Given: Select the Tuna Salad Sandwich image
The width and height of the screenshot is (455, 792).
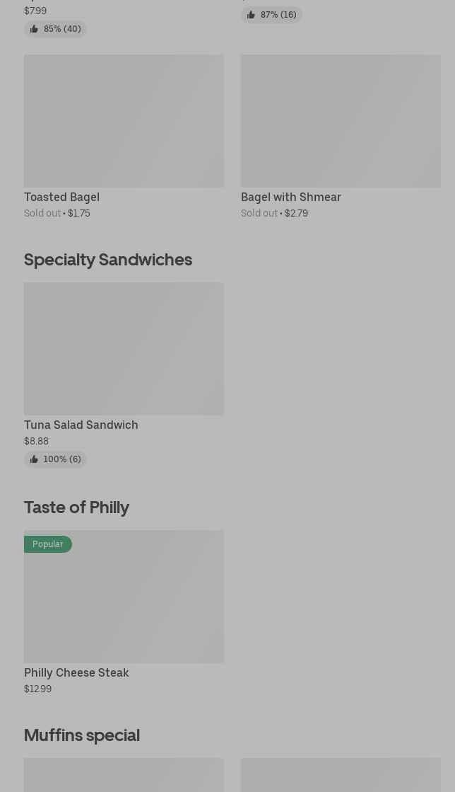Looking at the screenshot, I should (124, 349).
